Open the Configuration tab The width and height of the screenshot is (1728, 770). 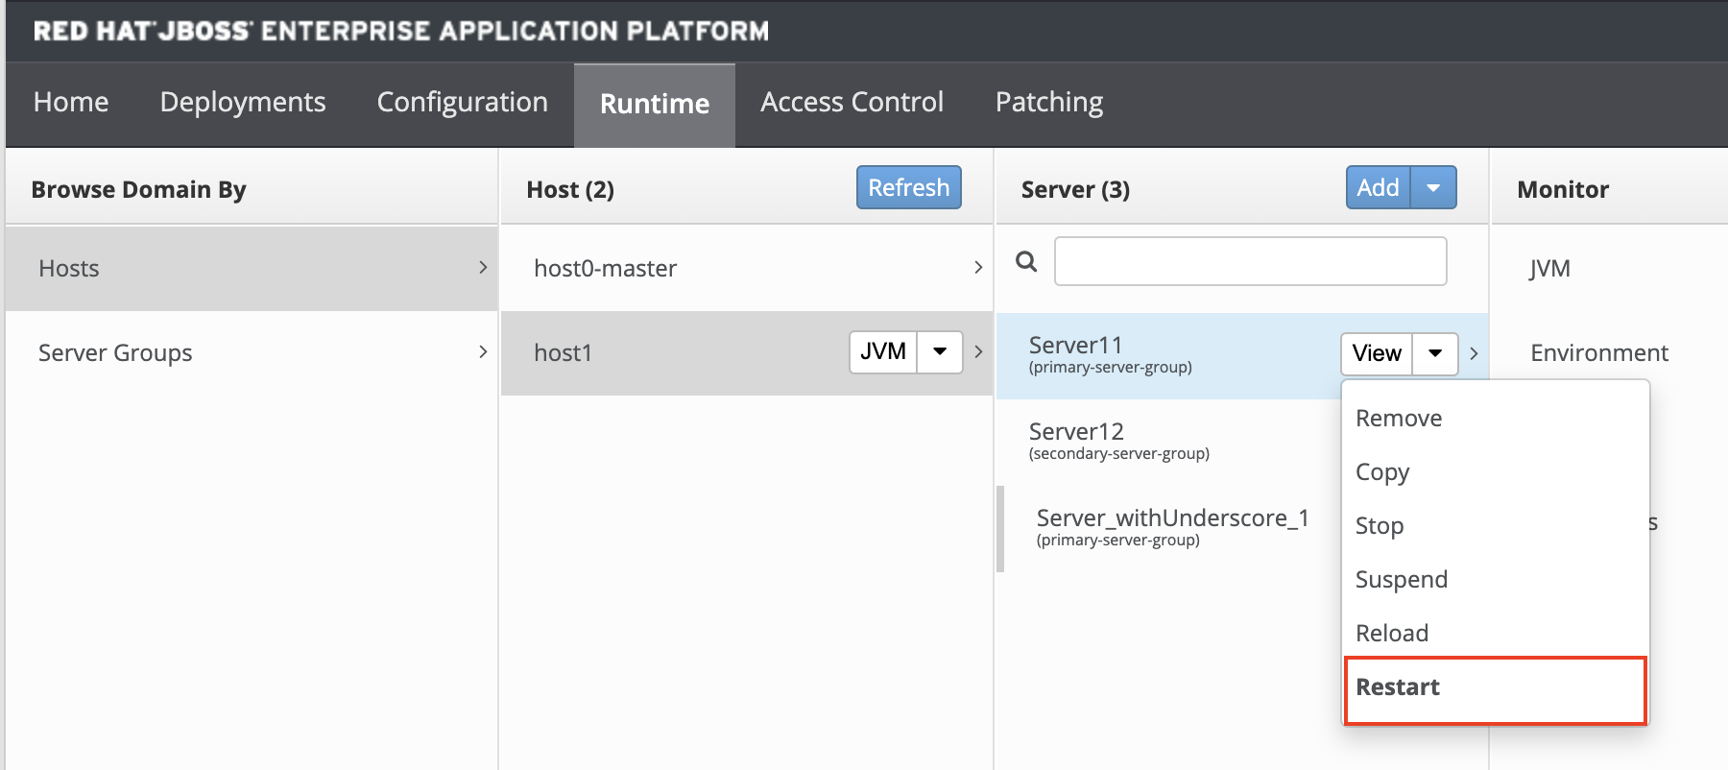point(462,103)
